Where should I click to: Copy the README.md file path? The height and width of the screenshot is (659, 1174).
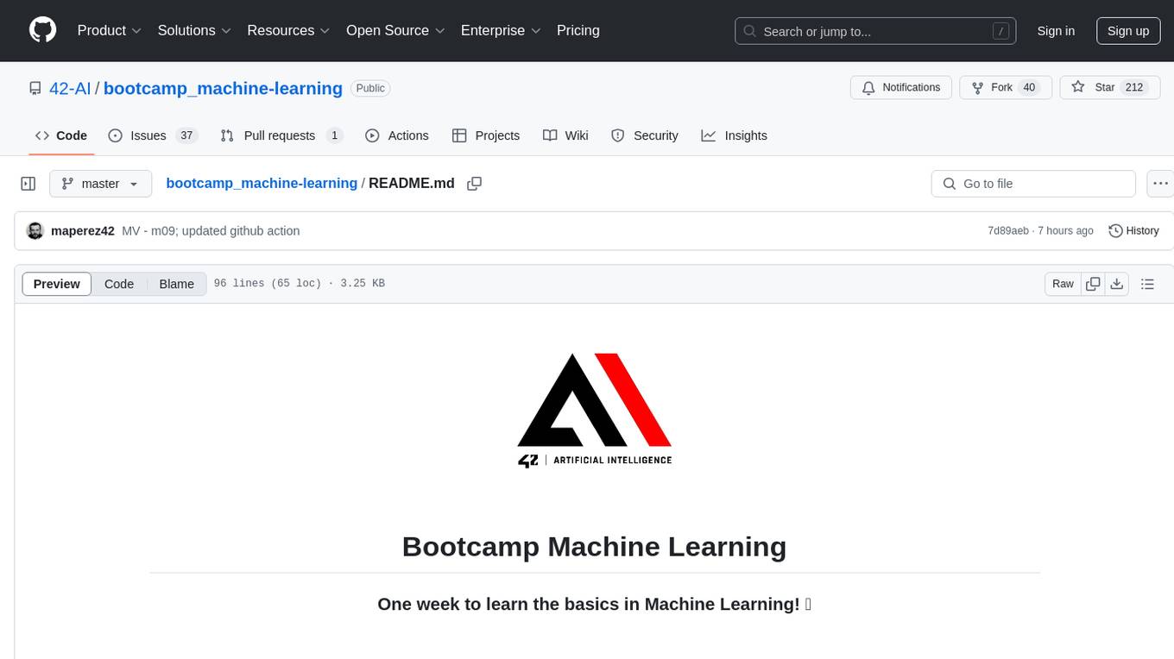click(474, 184)
